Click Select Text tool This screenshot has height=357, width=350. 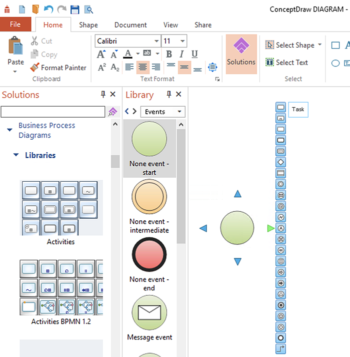click(286, 63)
